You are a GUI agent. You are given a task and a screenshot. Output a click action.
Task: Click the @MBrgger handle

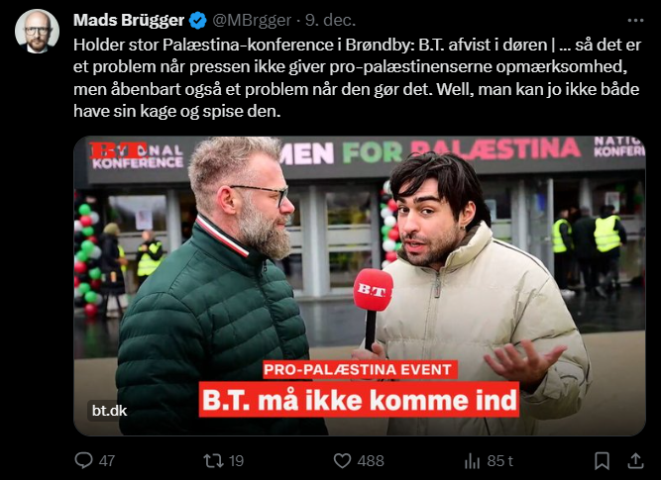pos(252,20)
